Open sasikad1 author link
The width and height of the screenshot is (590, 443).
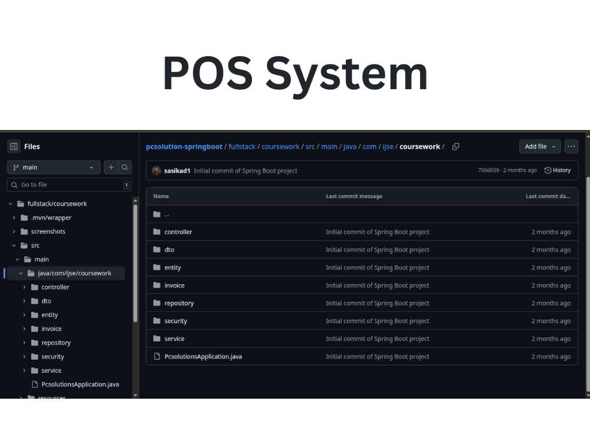pyautogui.click(x=177, y=171)
